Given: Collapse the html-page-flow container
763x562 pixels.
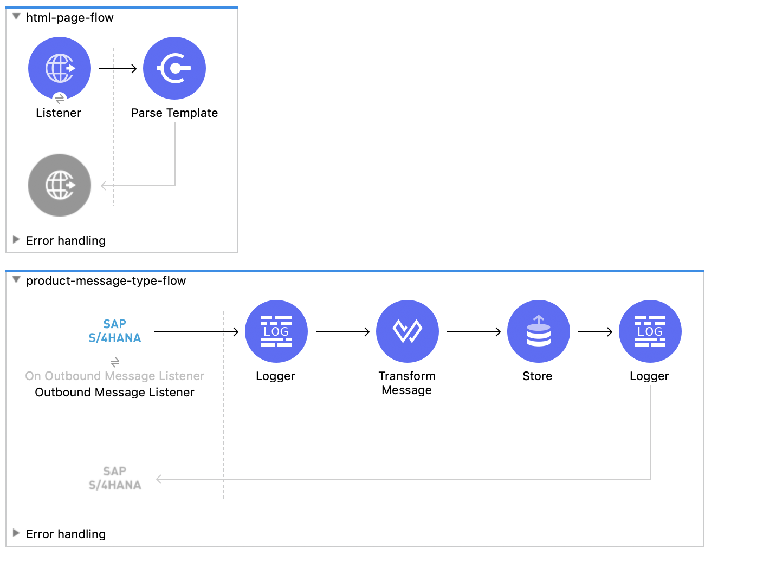Looking at the screenshot, I should coord(16,17).
